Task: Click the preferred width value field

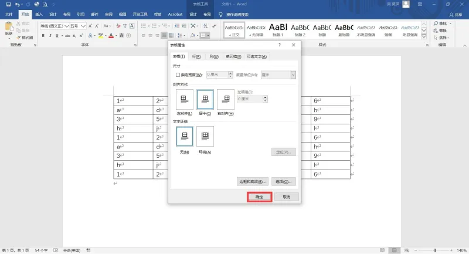Action: [217, 74]
